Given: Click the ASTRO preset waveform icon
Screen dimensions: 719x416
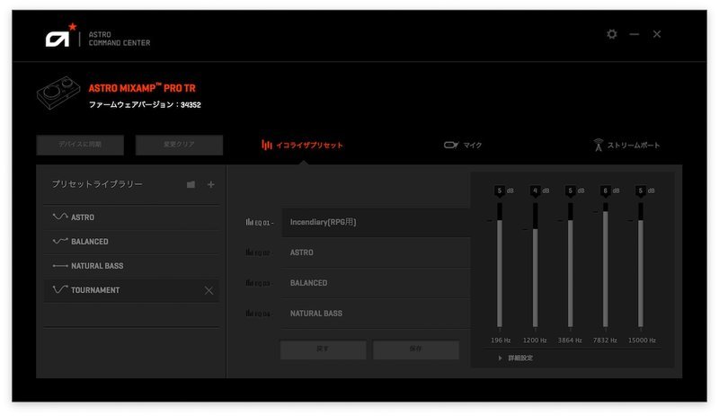Looking at the screenshot, I should click(60, 217).
